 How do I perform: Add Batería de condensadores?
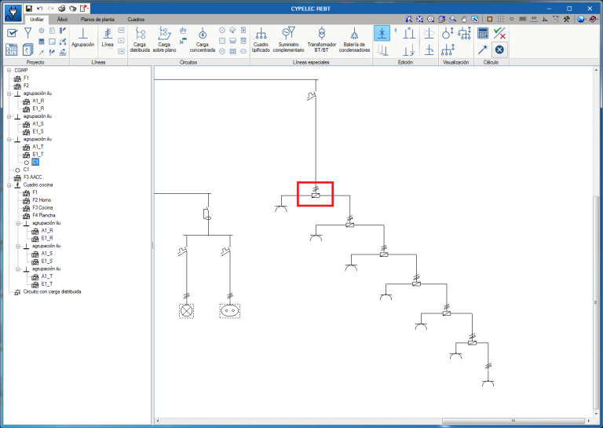click(354, 40)
